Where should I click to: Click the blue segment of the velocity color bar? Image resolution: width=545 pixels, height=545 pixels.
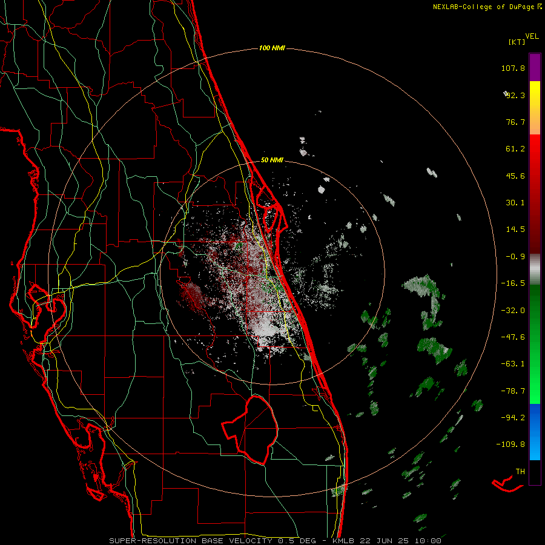[535, 432]
